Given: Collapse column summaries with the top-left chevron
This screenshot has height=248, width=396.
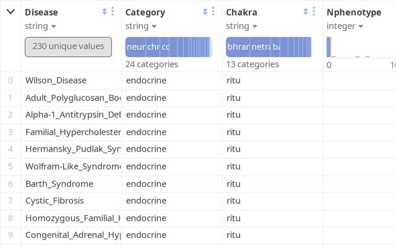Looking at the screenshot, I should [11, 12].
